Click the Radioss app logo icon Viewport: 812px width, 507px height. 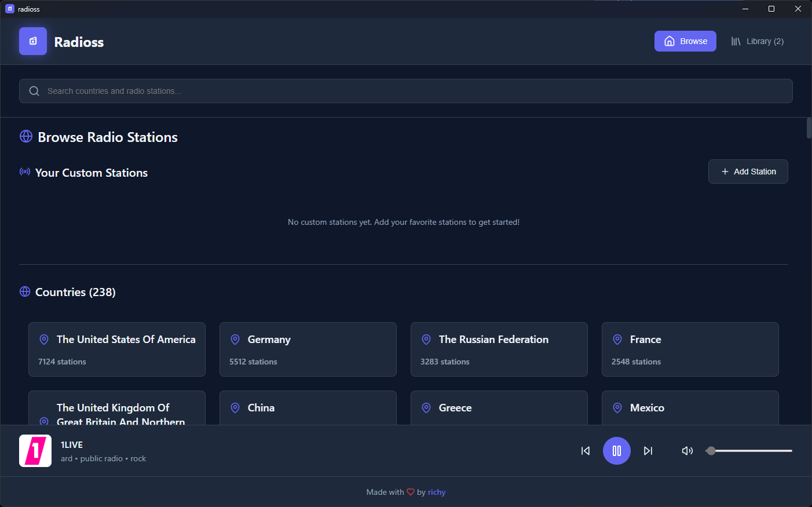[33, 41]
